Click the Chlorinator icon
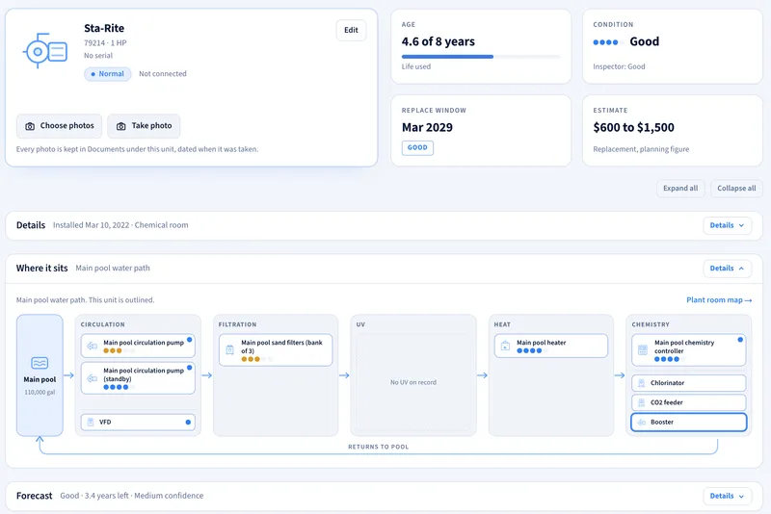This screenshot has width=771, height=514. (641, 383)
